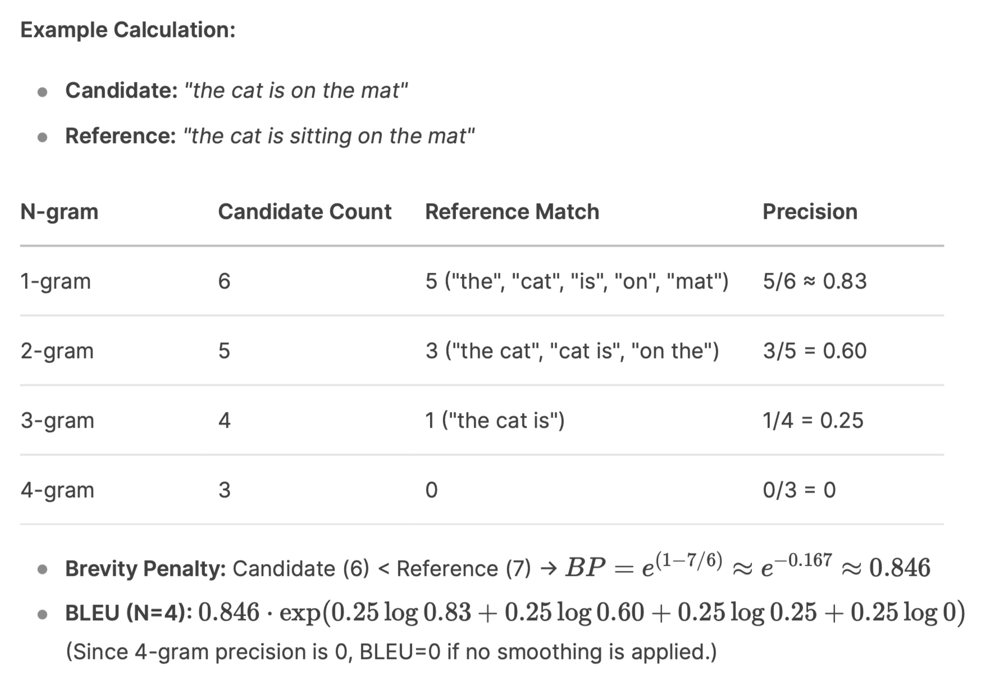
Task: Select the 1-gram row label
Action: [56, 281]
